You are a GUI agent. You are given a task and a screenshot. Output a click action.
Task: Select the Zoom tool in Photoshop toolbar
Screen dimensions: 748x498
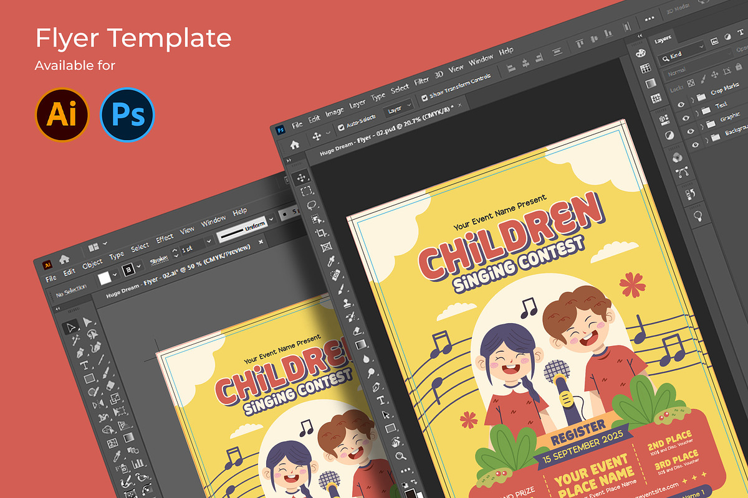[x=400, y=456]
